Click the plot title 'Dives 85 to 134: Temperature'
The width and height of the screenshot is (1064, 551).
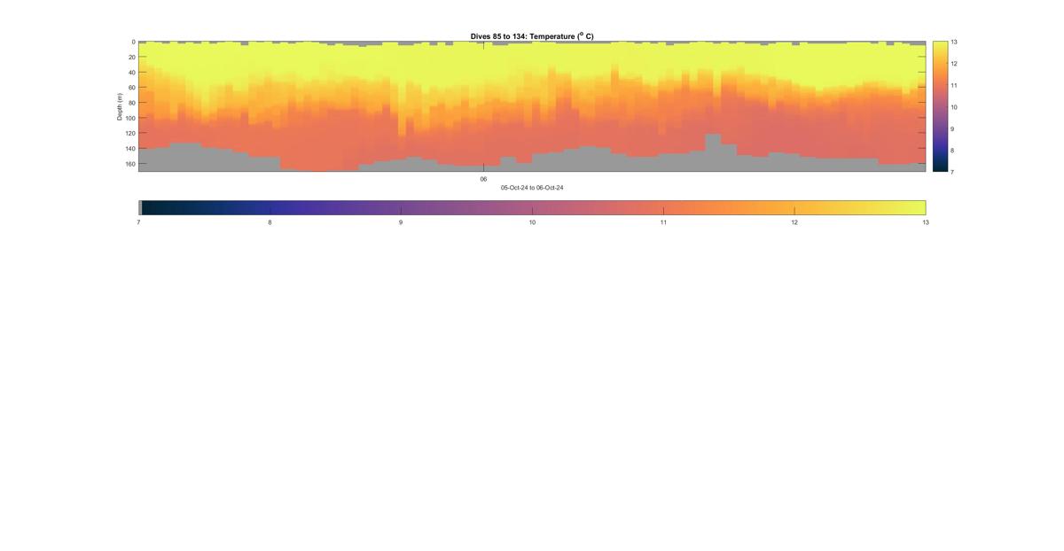click(x=532, y=36)
